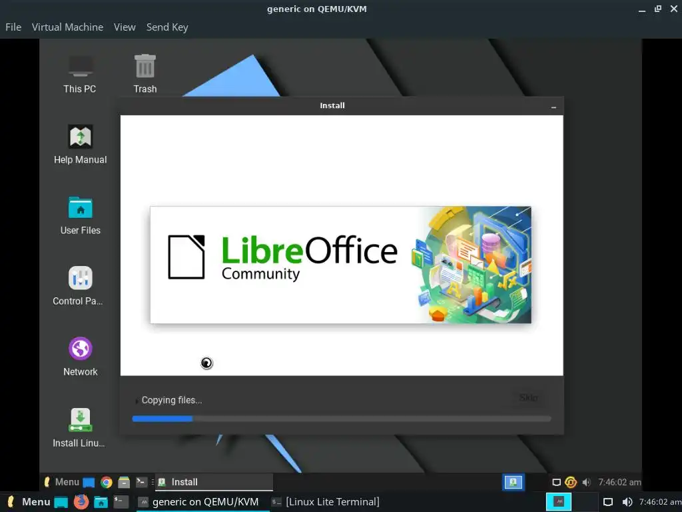
Task: Expand the Copying files details arrow
Action: point(136,400)
